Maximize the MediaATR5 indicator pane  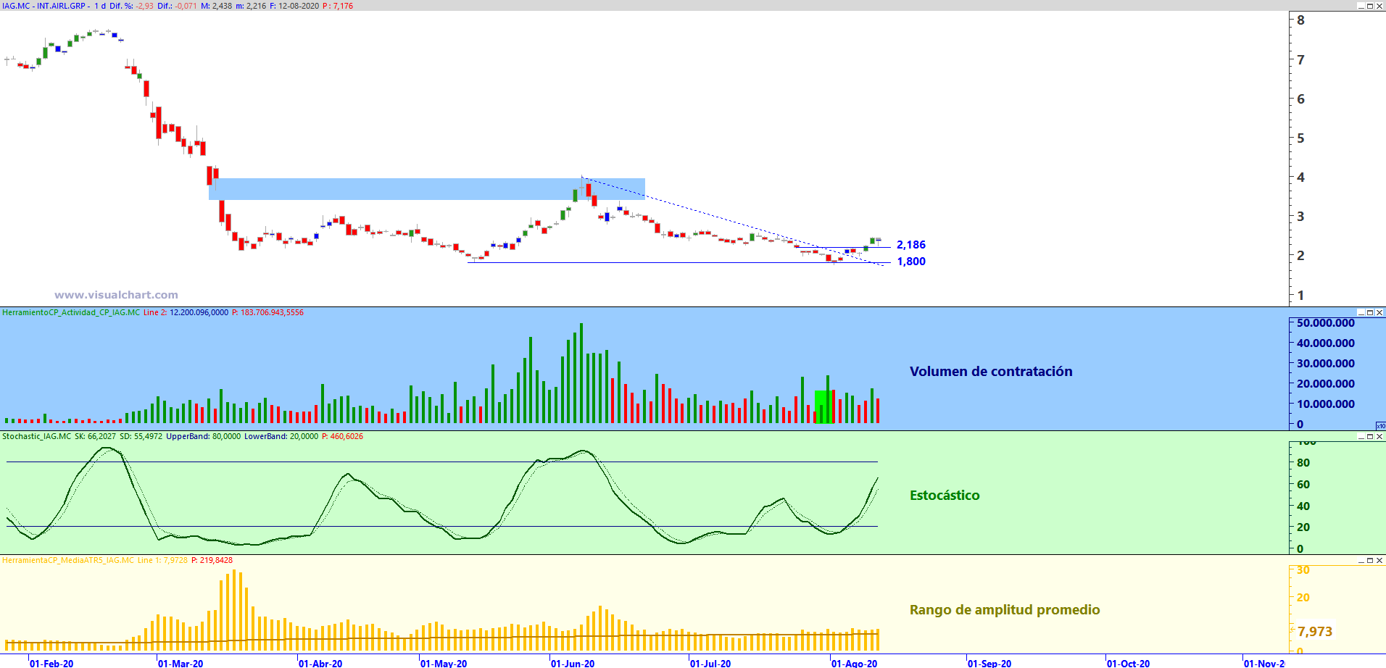1370,560
